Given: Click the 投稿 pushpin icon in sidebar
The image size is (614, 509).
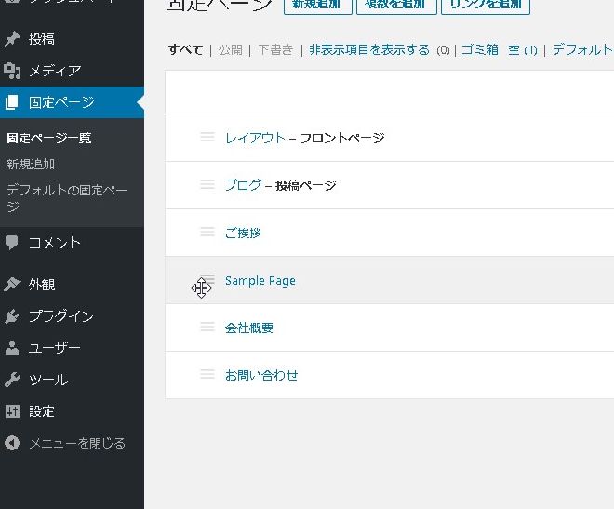Looking at the screenshot, I should [12, 39].
